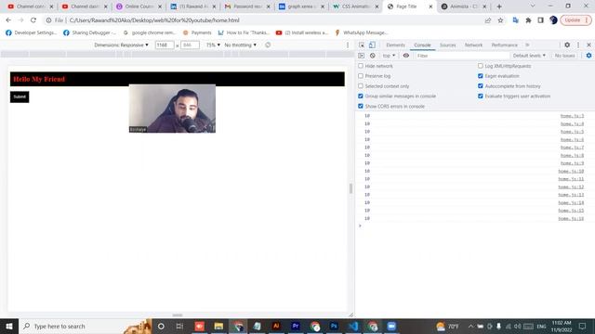Click the webcam video thumbnail
The image size is (595, 334).
[172, 109]
